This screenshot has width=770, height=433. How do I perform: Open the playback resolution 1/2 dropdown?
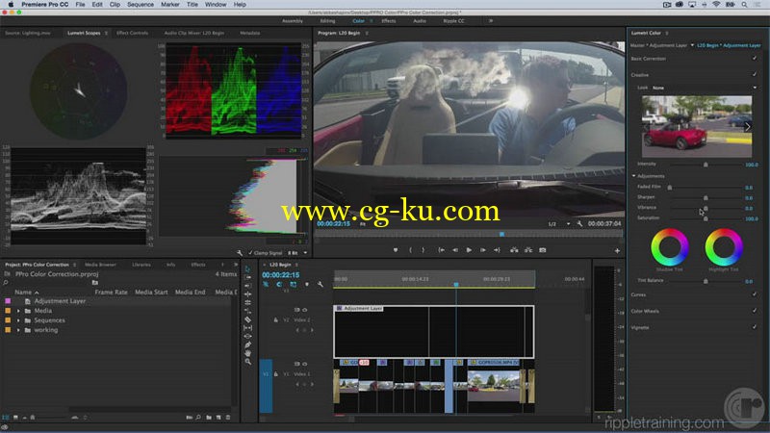pos(559,224)
